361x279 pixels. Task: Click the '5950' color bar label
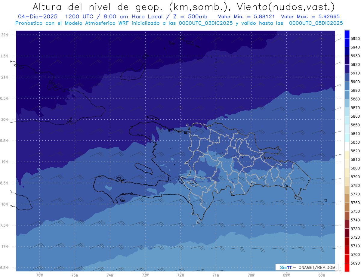[x=355, y=39]
